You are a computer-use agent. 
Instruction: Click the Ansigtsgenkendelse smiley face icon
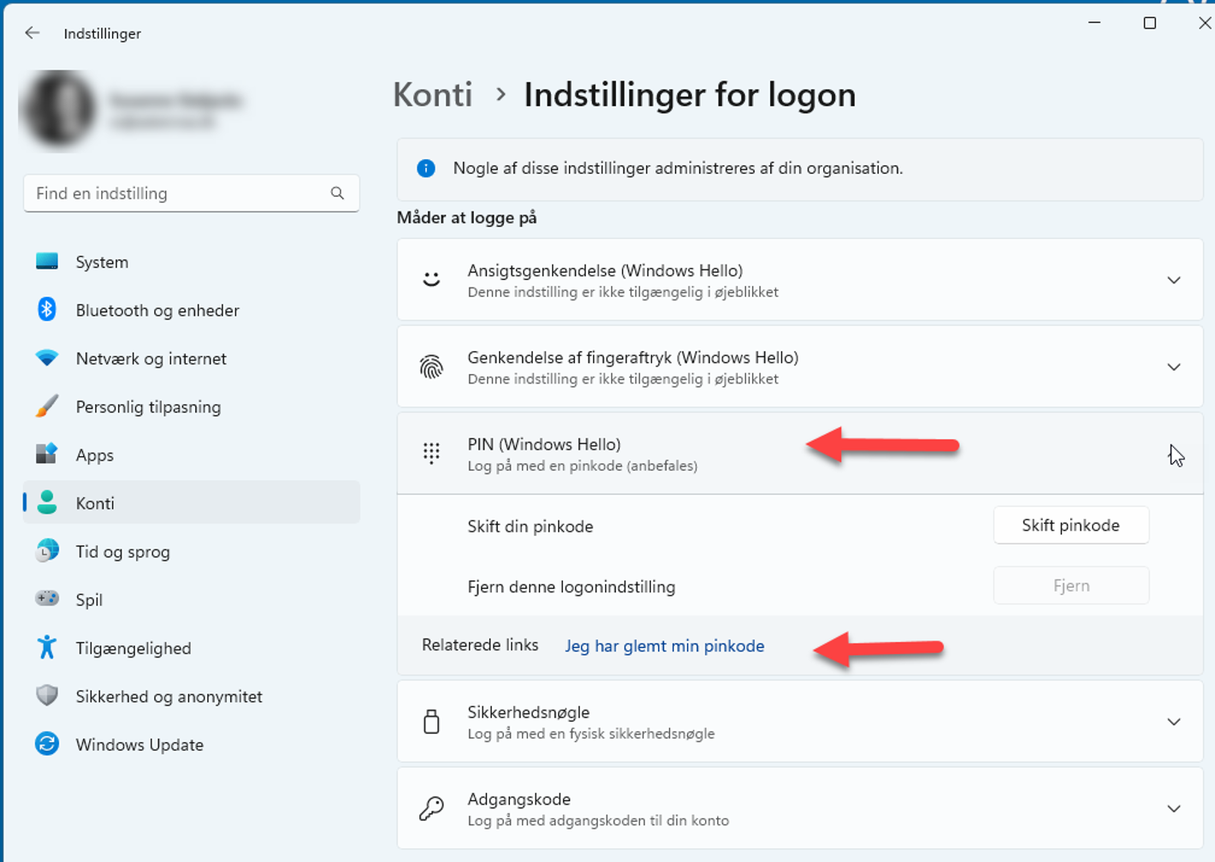click(x=431, y=279)
